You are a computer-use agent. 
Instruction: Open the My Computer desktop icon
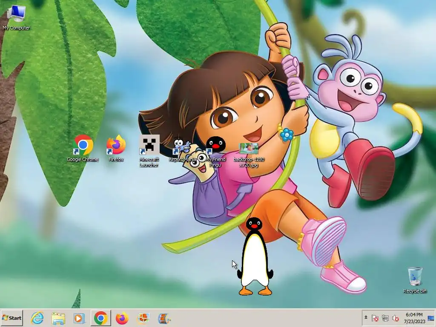(x=16, y=17)
